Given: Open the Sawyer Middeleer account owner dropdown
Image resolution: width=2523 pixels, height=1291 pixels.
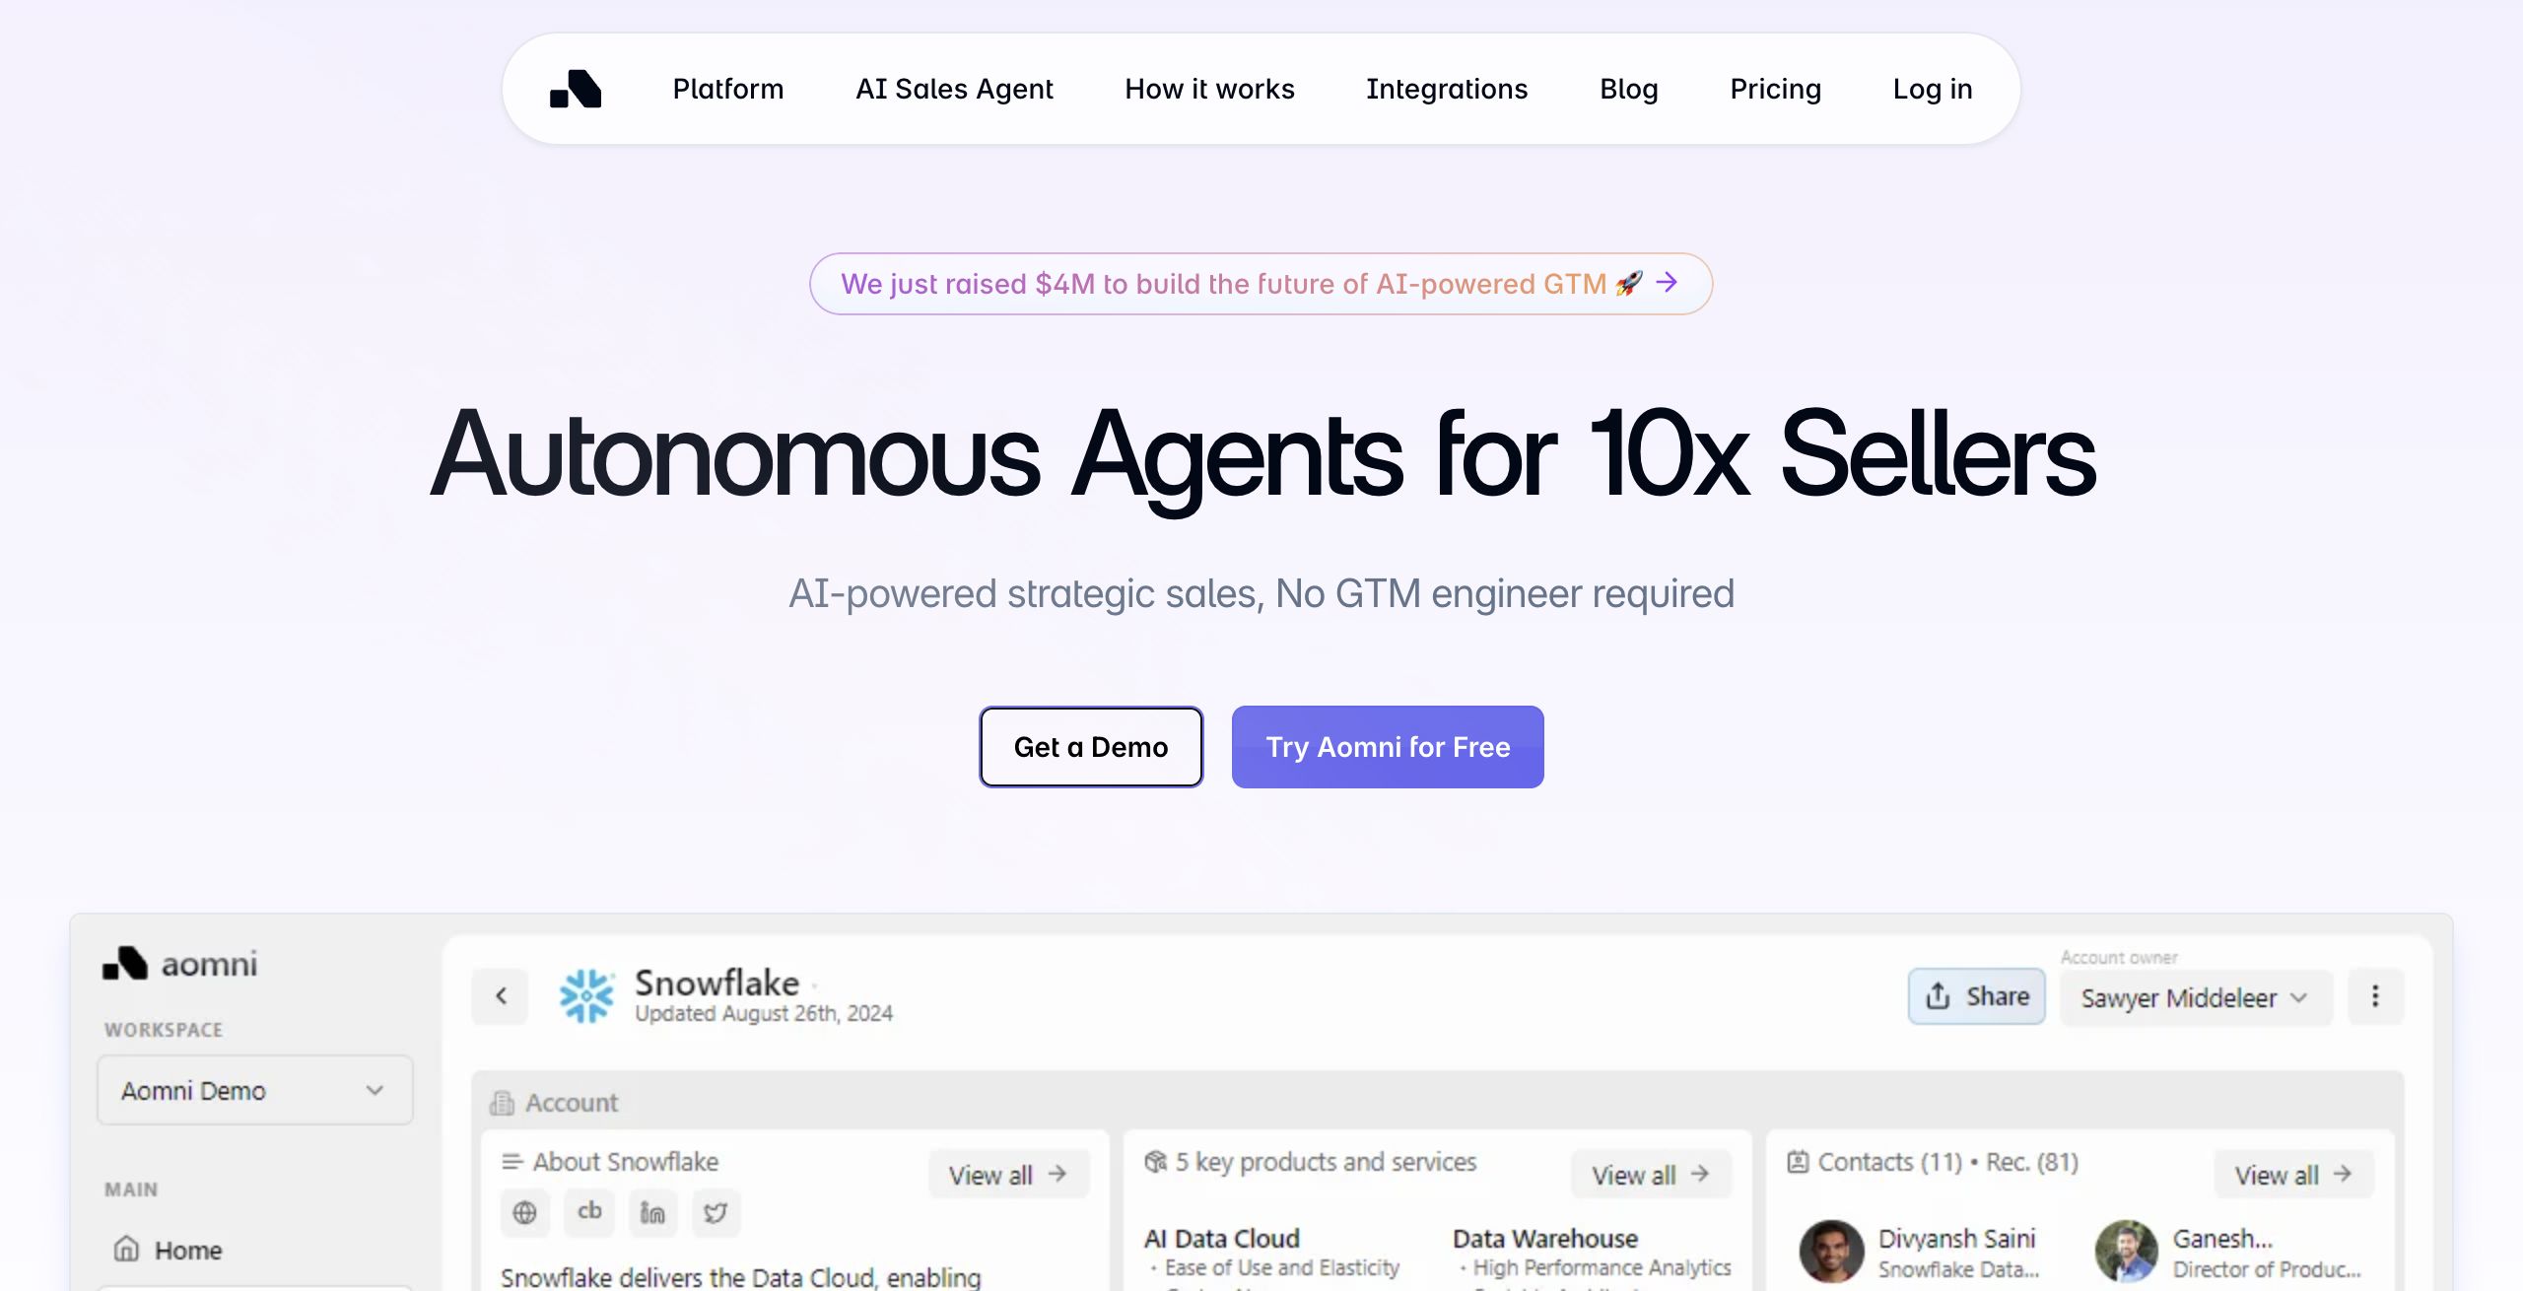Looking at the screenshot, I should 2195,998.
